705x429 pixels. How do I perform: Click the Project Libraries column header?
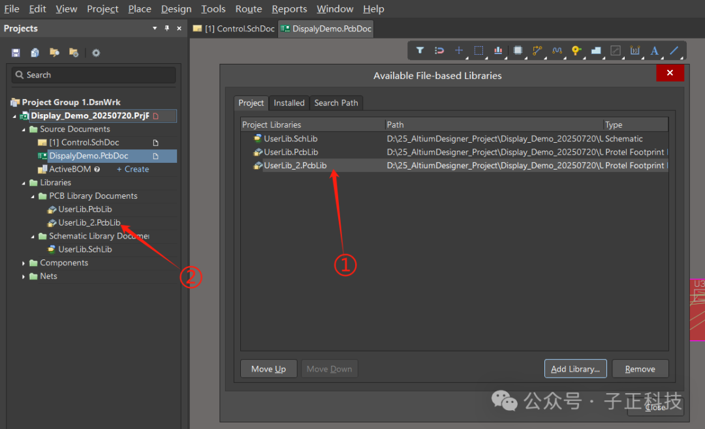[x=313, y=125]
